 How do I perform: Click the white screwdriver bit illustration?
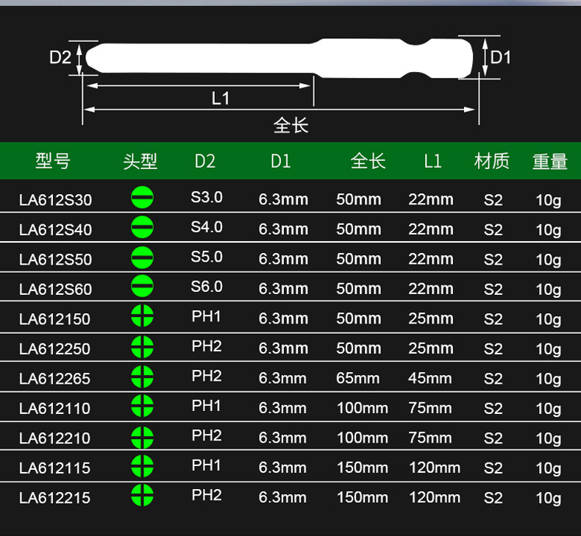tap(279, 58)
